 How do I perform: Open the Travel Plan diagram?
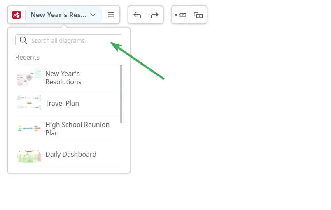[62, 103]
